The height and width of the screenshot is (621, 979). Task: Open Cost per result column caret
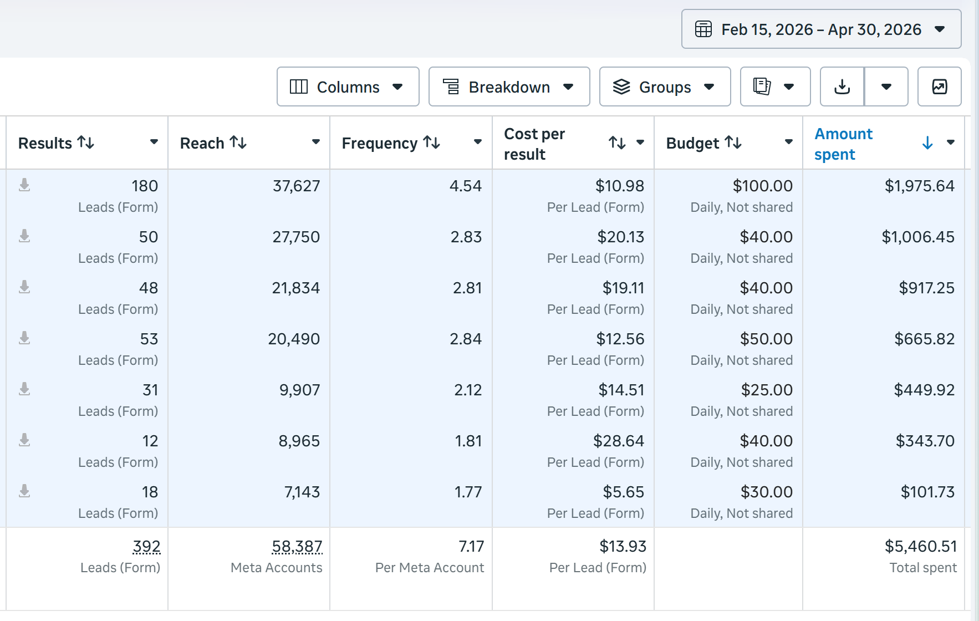(640, 142)
